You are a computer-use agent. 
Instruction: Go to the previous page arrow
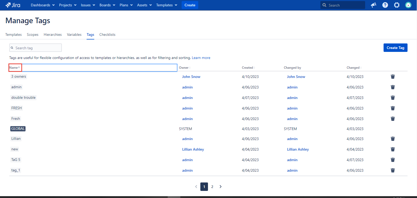click(x=196, y=187)
